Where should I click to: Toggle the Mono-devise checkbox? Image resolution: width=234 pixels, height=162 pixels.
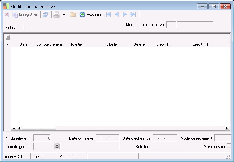pyautogui.click(x=229, y=146)
